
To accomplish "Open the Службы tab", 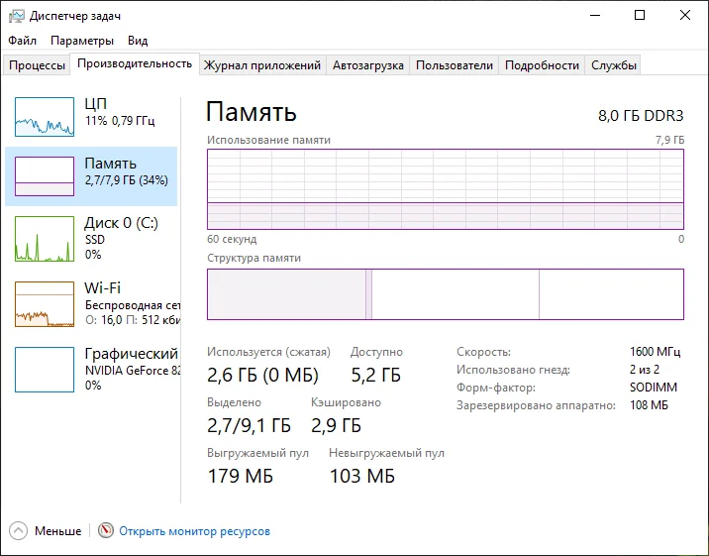I will tap(614, 65).
